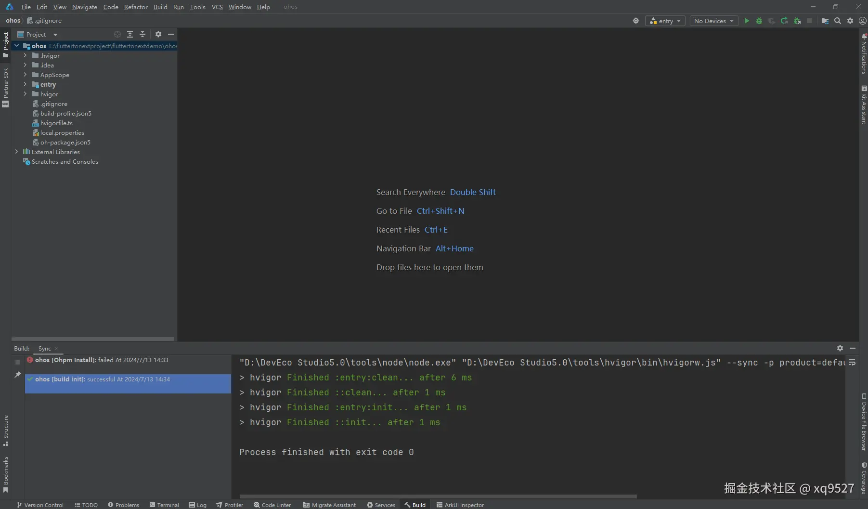Image resolution: width=868 pixels, height=509 pixels.
Task: Open the VCS menu
Action: click(217, 7)
